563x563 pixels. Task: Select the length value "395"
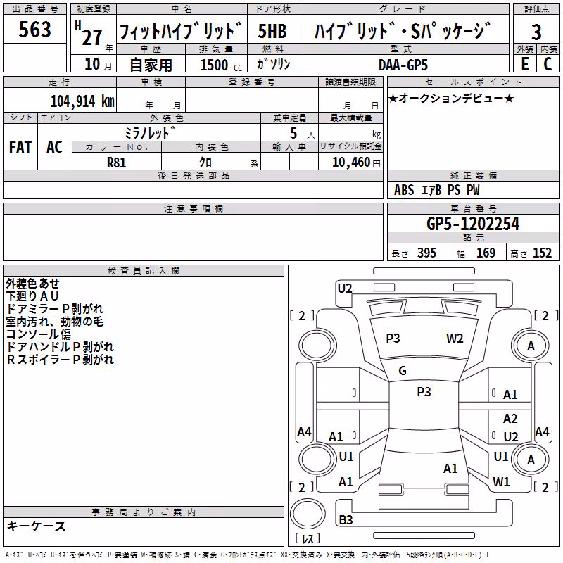[426, 253]
